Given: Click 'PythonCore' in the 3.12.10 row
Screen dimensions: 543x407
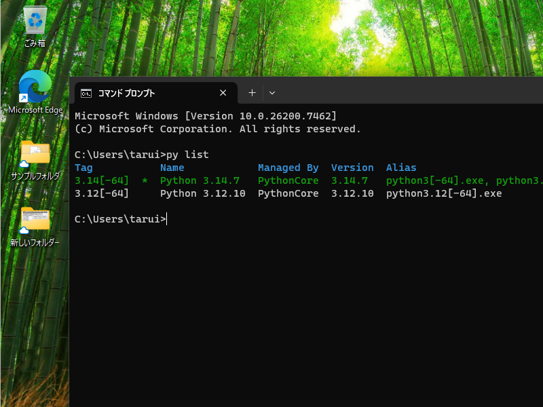Looking at the screenshot, I should [x=288, y=193].
